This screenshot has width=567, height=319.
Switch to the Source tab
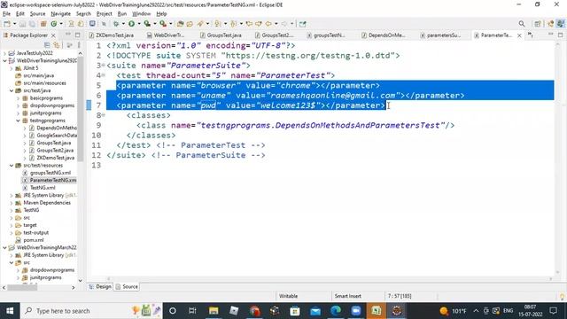click(127, 286)
